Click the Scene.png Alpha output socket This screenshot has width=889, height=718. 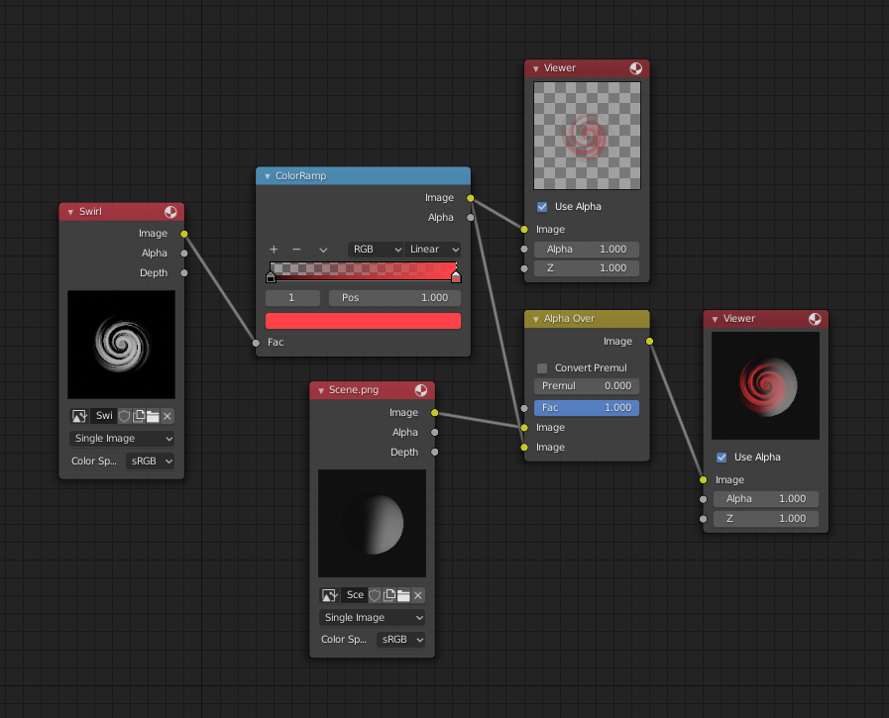click(435, 433)
